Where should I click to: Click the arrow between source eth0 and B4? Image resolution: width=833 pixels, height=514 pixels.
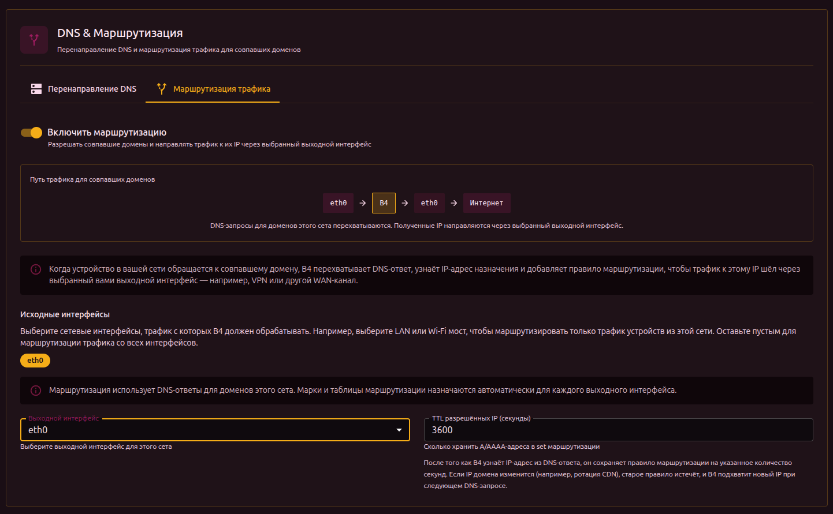(363, 203)
